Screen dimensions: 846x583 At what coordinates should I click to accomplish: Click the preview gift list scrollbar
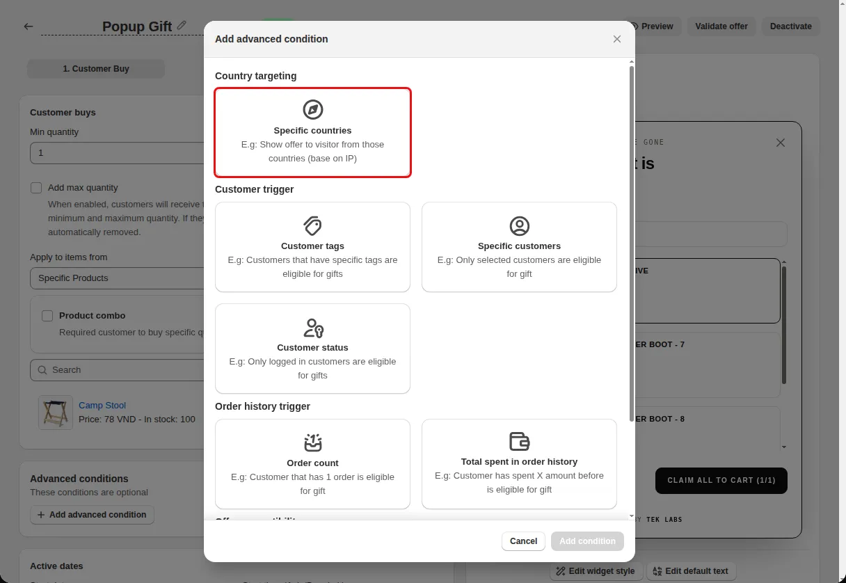point(783,325)
